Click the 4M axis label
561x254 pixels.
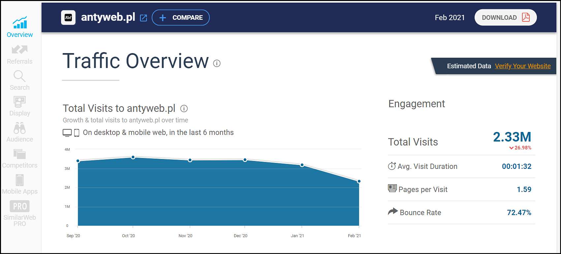point(67,149)
